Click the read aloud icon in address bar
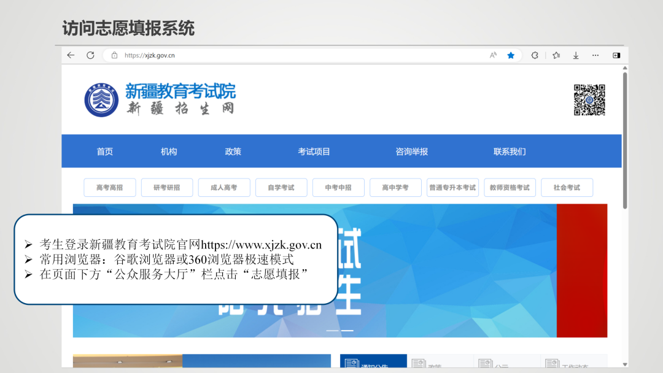The width and height of the screenshot is (663, 373). click(493, 55)
